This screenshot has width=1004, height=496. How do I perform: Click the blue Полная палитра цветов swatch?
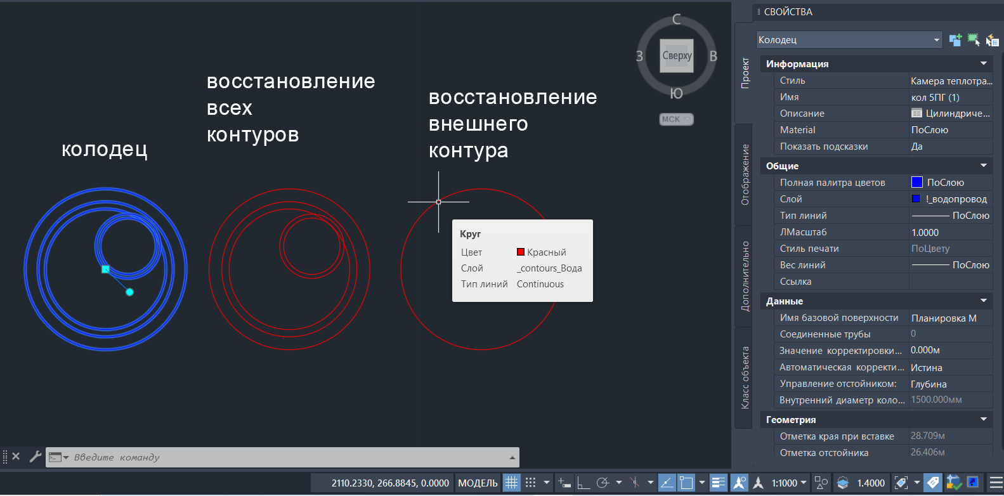point(916,183)
